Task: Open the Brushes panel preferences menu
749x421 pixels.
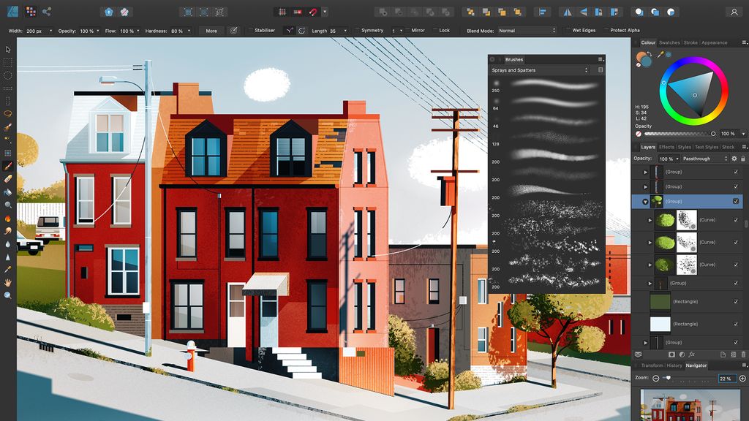Action: point(601,59)
